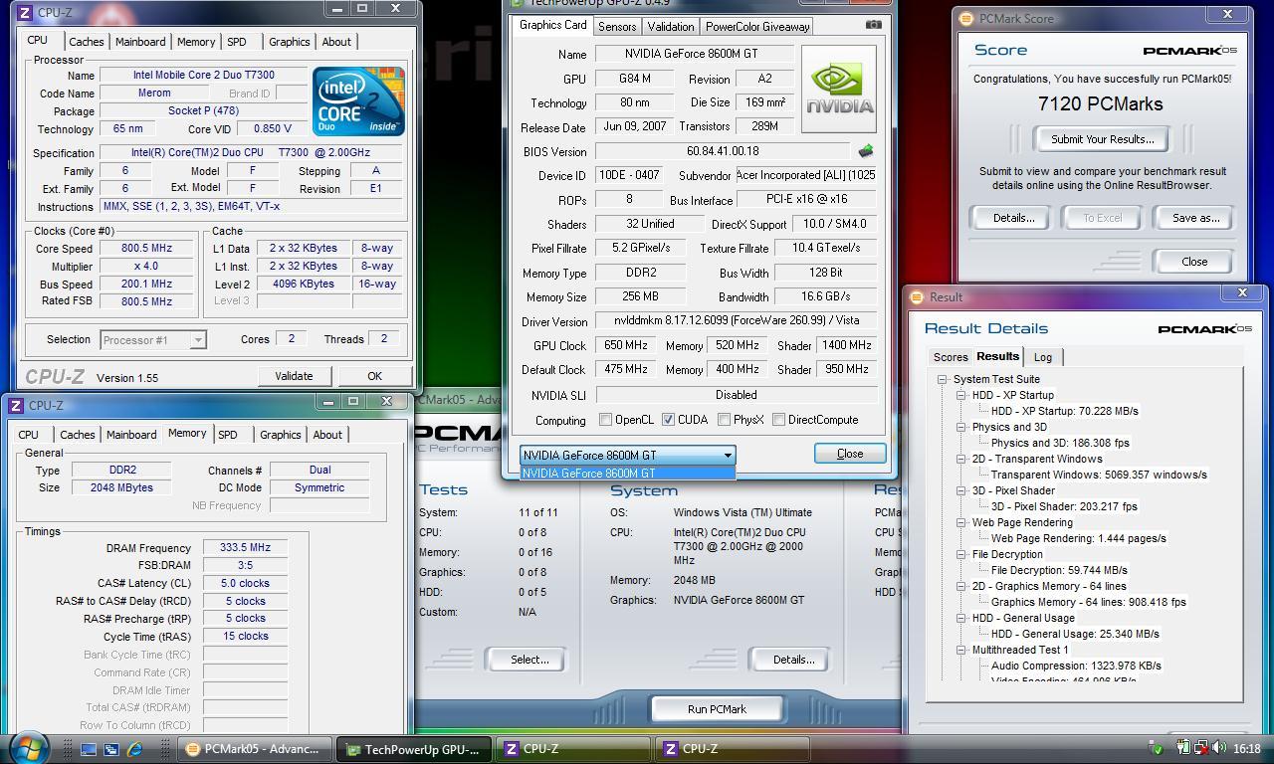The height and width of the screenshot is (764, 1274).
Task: Click the Show Desktop quick launch icon
Action: click(x=89, y=749)
